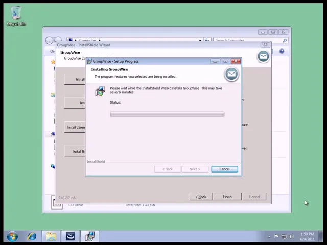Click the Show desktop button
The height and width of the screenshot is (245, 327).
(321, 236)
